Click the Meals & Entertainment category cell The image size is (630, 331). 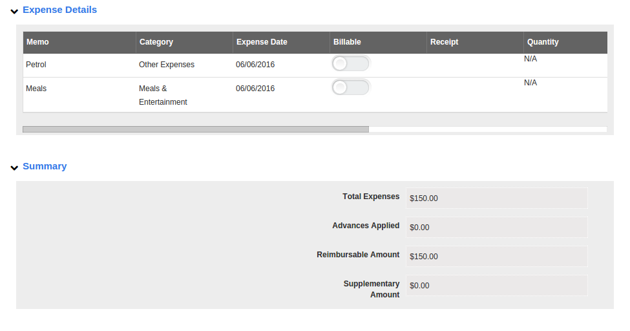click(163, 95)
